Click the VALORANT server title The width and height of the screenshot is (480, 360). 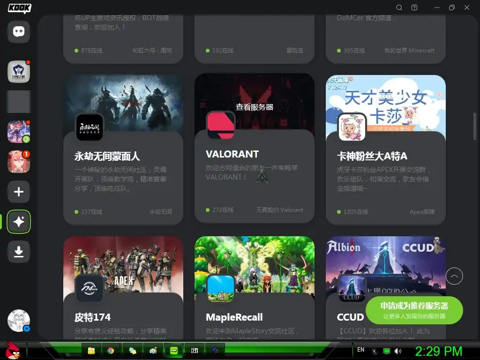[232, 154]
